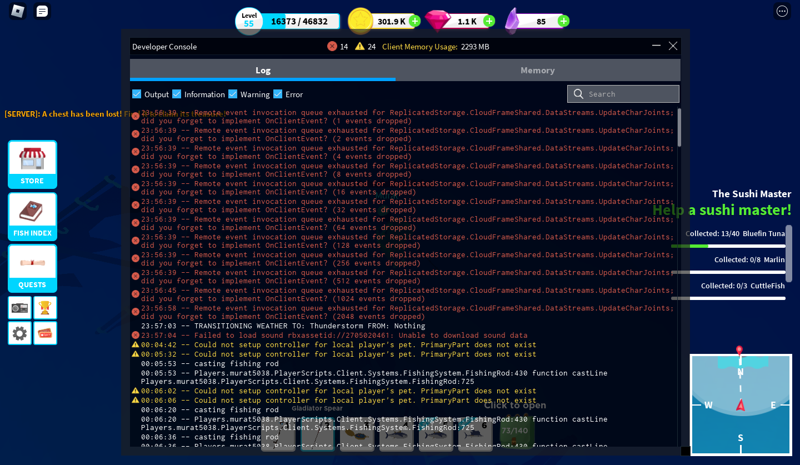The width and height of the screenshot is (800, 465).
Task: Toggle the Information log filter checkbox
Action: pos(177,94)
